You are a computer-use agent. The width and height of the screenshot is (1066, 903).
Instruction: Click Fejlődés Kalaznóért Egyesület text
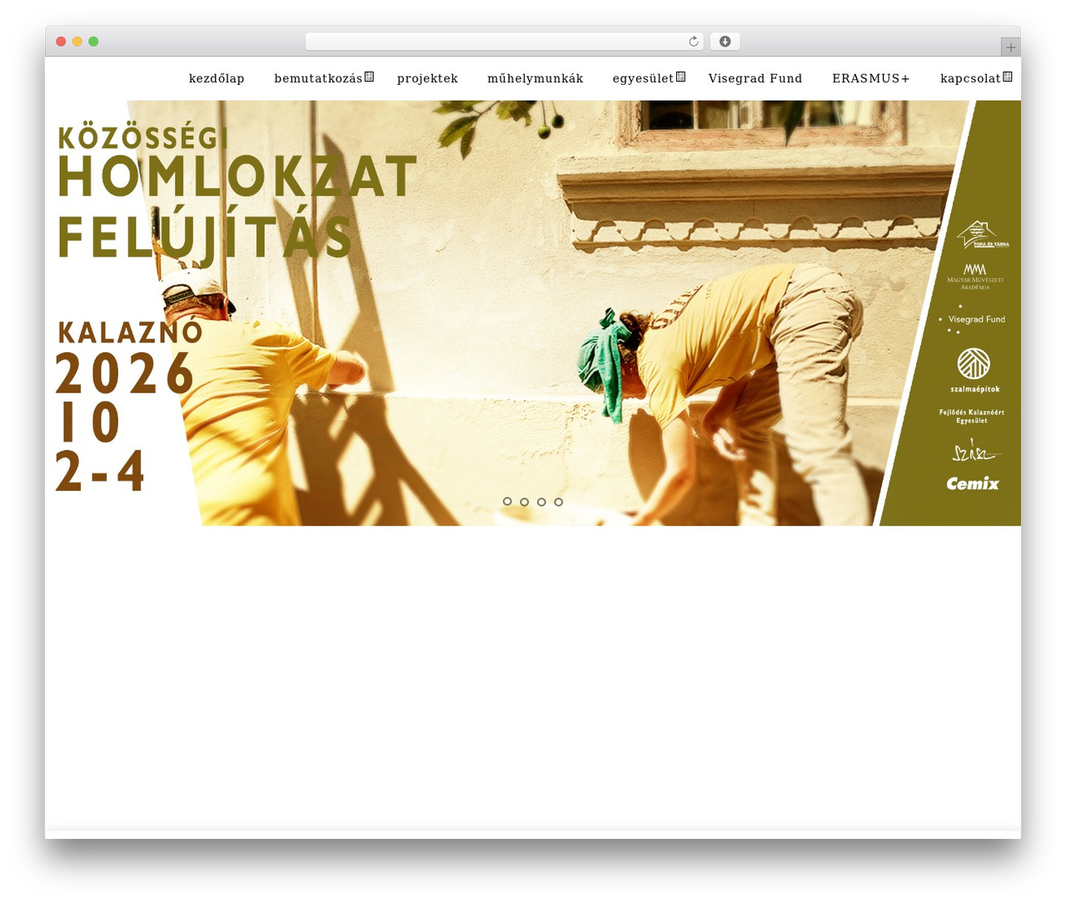click(x=972, y=417)
